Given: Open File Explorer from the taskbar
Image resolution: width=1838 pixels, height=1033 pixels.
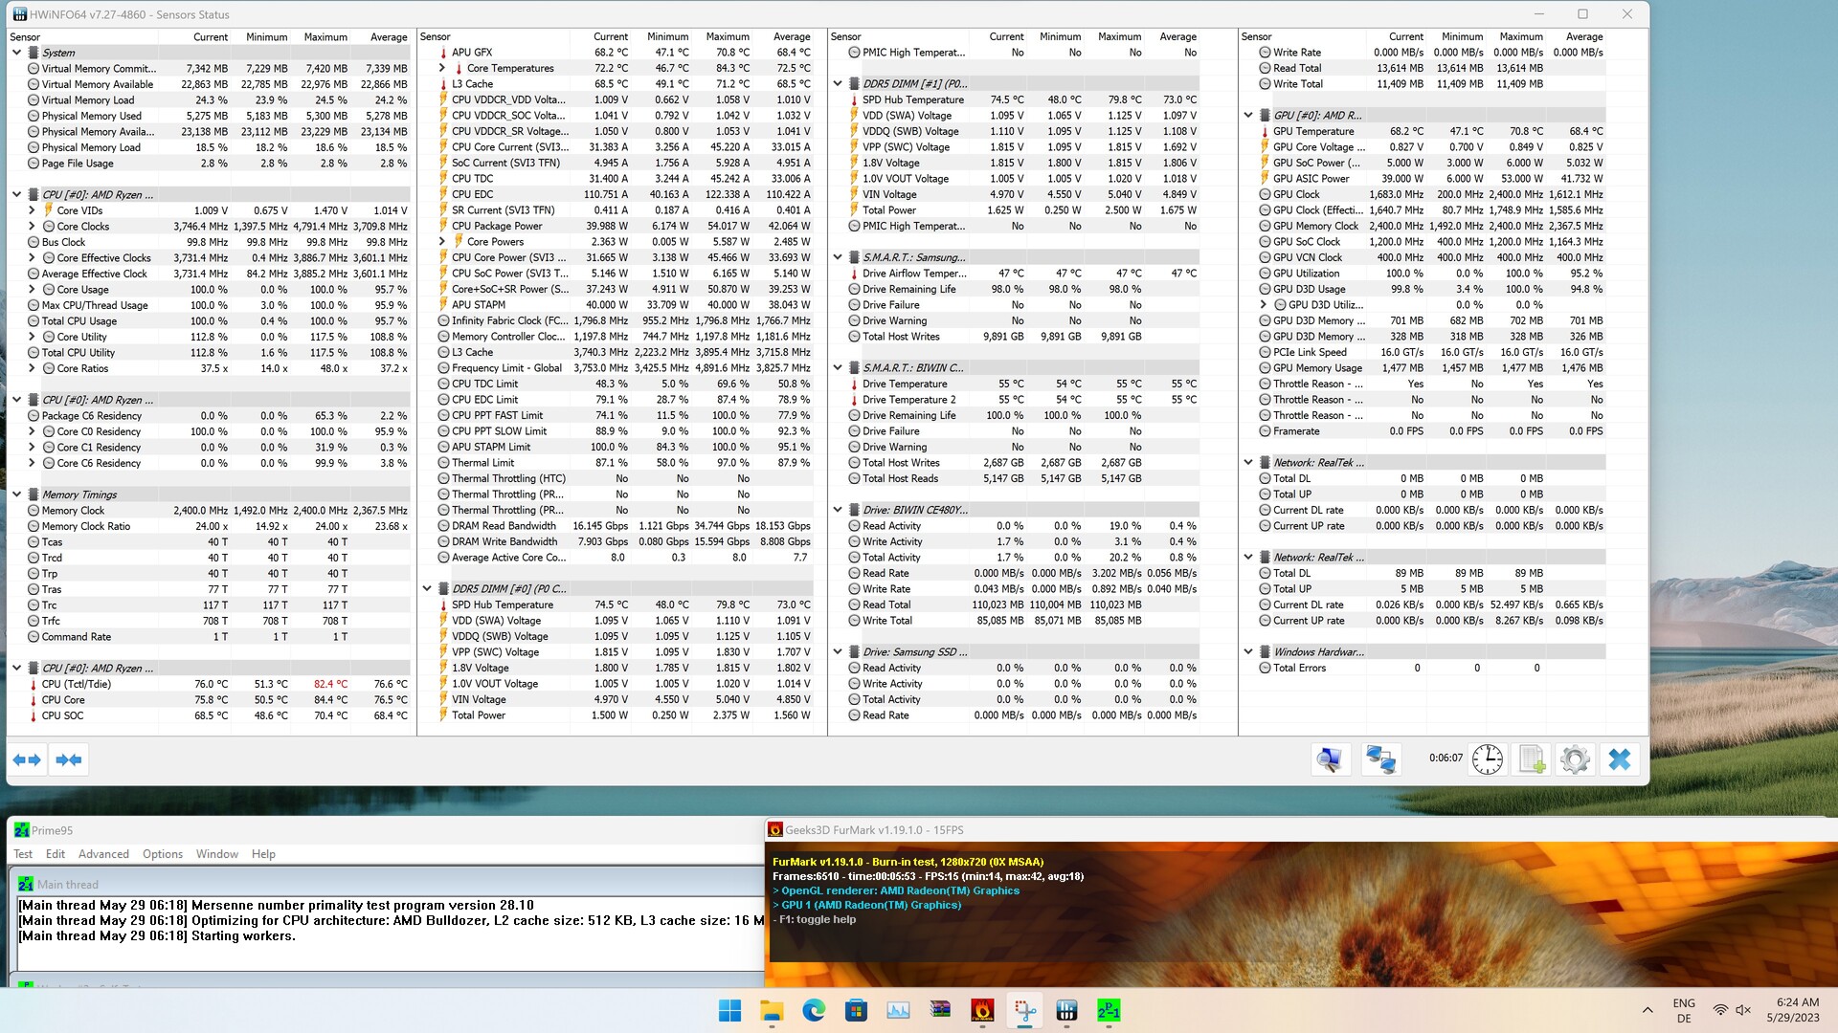Looking at the screenshot, I should tap(772, 1010).
